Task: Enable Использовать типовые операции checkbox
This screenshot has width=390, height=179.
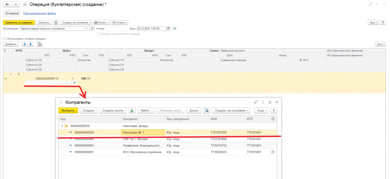Action: [x=5, y=39]
